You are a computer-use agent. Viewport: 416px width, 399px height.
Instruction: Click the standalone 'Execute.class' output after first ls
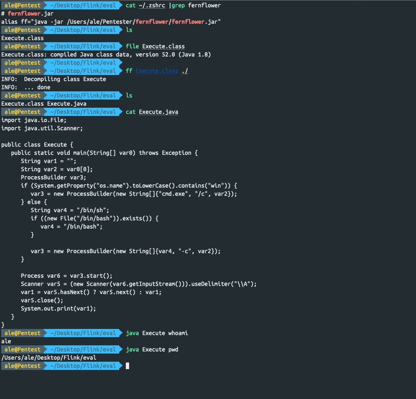pos(22,38)
